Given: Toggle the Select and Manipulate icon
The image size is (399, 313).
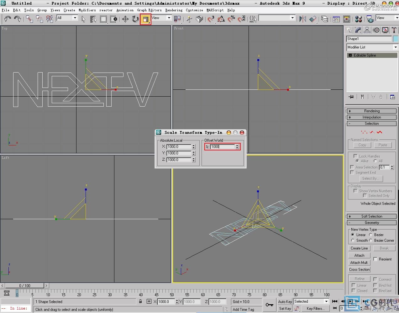Looking at the screenshot, I should click(189, 19).
